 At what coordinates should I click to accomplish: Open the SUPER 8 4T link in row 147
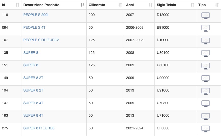[33, 103]
